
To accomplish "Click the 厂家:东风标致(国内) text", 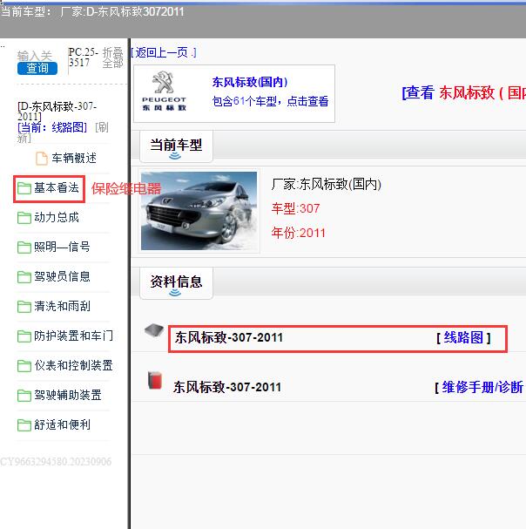I will (327, 185).
